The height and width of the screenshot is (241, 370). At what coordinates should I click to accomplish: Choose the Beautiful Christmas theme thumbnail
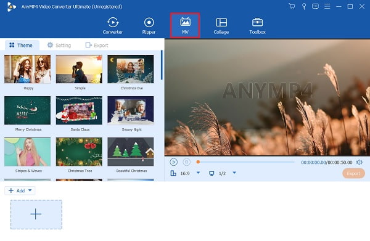coord(131,152)
